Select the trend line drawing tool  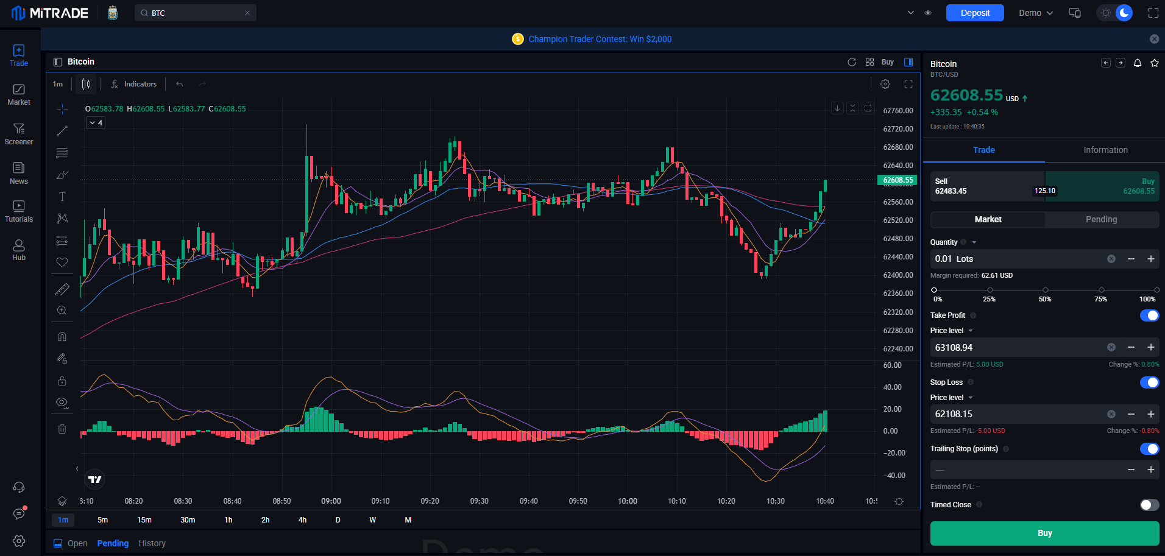pyautogui.click(x=62, y=131)
